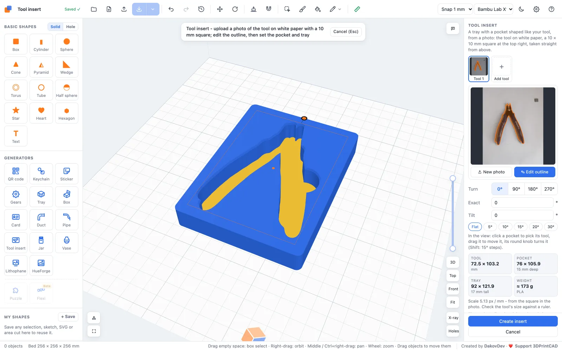Open the Vase generator
This screenshot has width=562, height=351.
click(x=67, y=243)
